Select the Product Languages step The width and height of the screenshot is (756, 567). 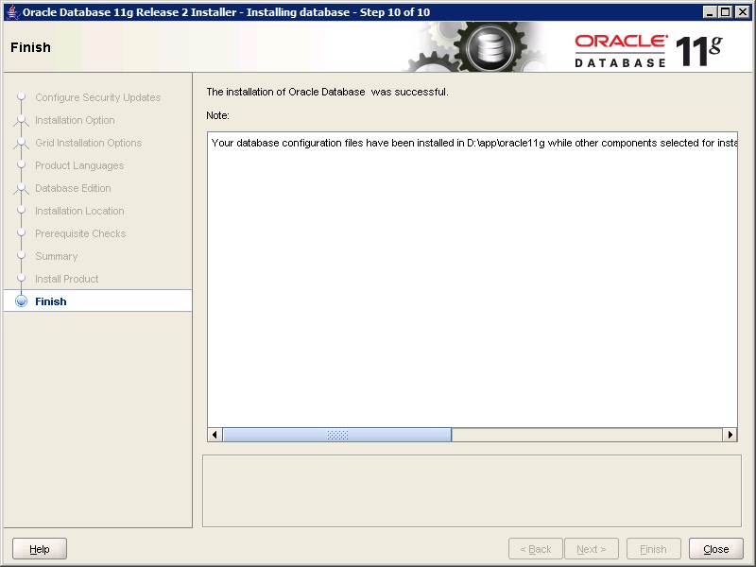79,165
